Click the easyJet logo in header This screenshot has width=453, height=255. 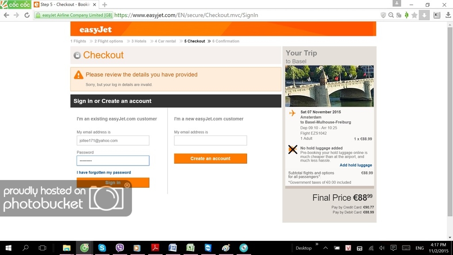[x=96, y=30]
